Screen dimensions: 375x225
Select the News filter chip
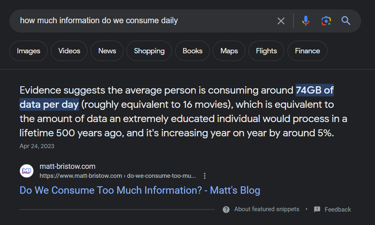107,51
